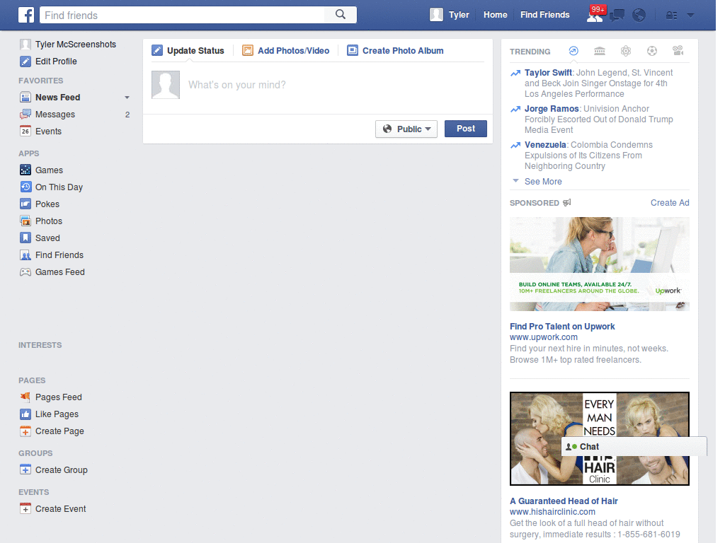Viewport: 725px width, 543px height.
Task: Go to Home in top bar
Action: tap(495, 15)
